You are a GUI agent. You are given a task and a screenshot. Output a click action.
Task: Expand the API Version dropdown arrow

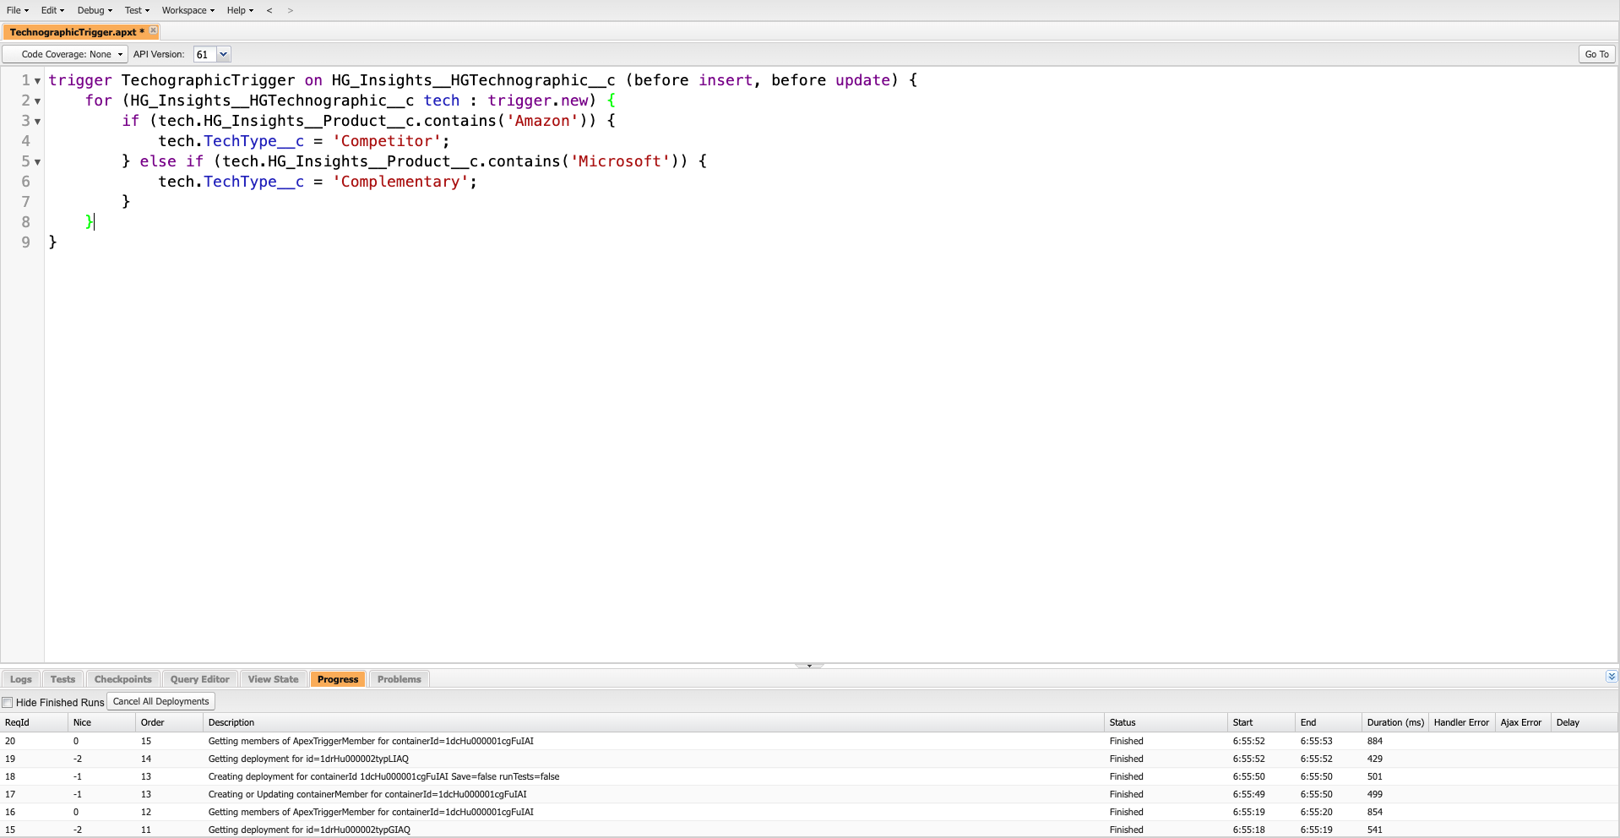pyautogui.click(x=224, y=54)
